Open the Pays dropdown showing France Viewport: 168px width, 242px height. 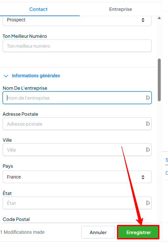(x=77, y=177)
